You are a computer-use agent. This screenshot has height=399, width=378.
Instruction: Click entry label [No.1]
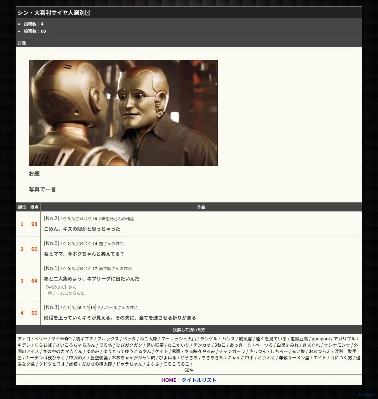coord(51,268)
